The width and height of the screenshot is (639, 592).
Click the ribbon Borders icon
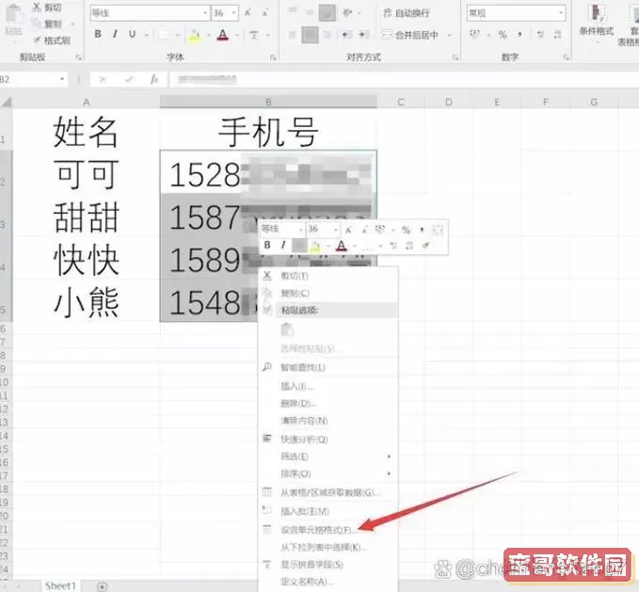164,35
